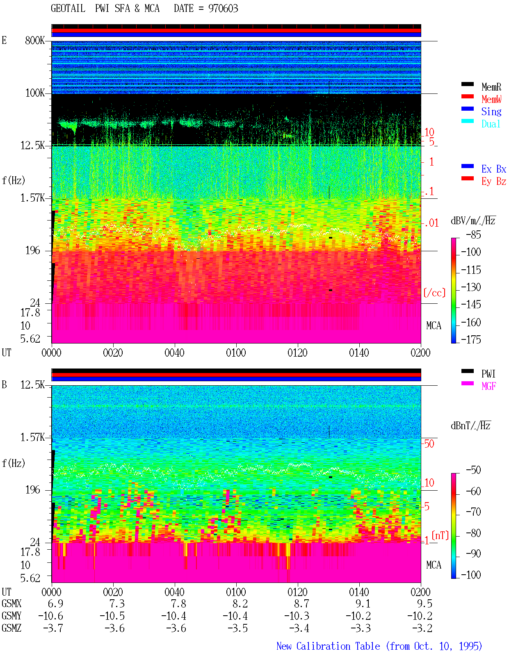The width and height of the screenshot is (525, 653).
Task: Click the dBV/m/√Hz unit label
Action: pyautogui.click(x=473, y=221)
